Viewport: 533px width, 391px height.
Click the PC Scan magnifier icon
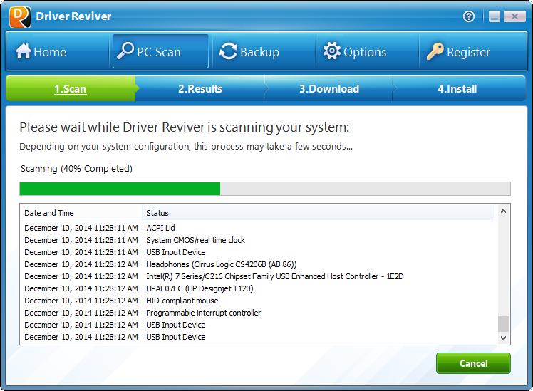(x=125, y=51)
